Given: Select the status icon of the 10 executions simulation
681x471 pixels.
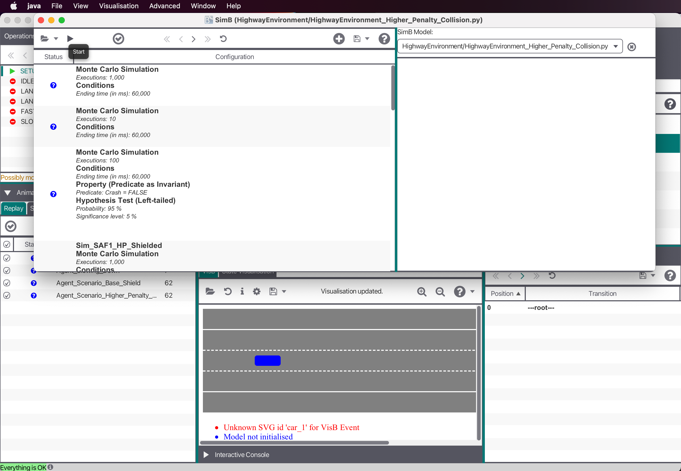Looking at the screenshot, I should click(53, 127).
